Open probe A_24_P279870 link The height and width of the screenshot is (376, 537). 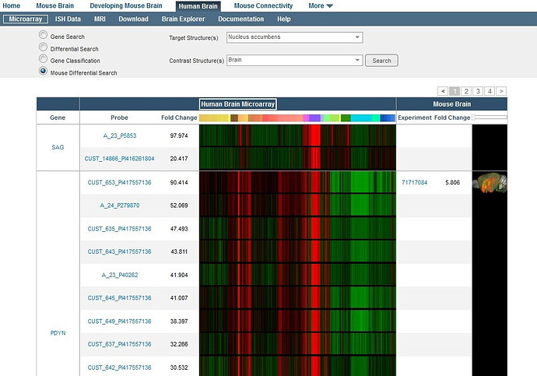120,206
